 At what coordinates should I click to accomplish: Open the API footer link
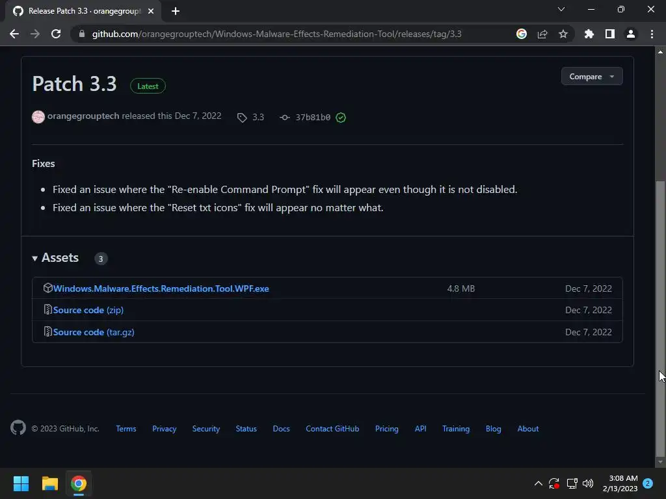(421, 429)
